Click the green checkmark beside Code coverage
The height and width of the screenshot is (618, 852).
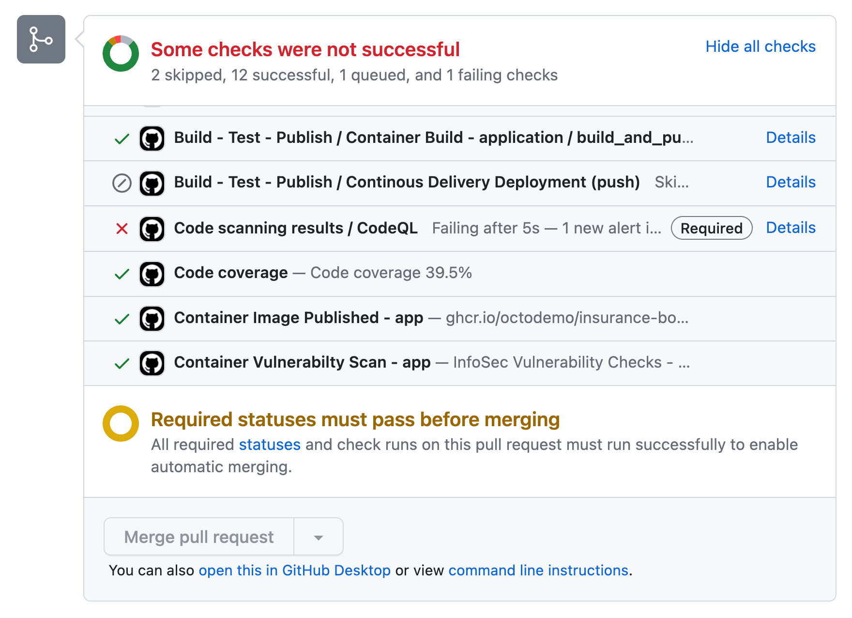click(x=122, y=274)
